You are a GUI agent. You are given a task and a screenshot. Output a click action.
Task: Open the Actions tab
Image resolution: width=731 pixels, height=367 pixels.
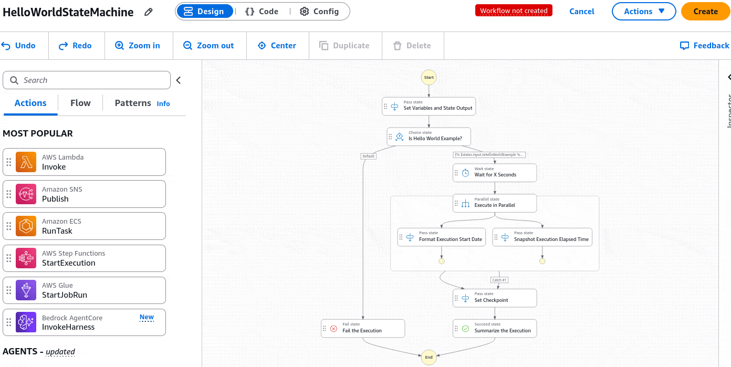pyautogui.click(x=30, y=103)
